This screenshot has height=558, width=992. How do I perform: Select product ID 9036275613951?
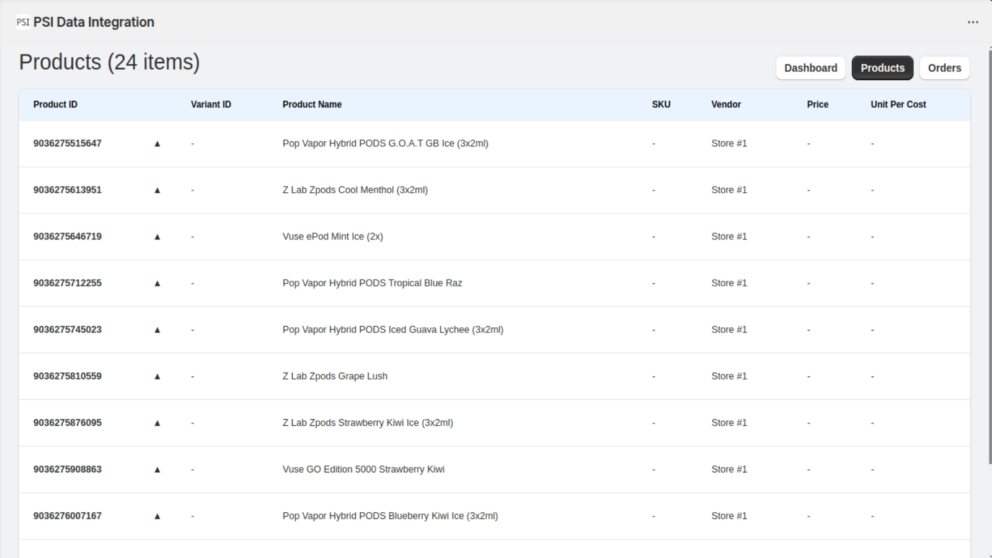pyautogui.click(x=68, y=190)
